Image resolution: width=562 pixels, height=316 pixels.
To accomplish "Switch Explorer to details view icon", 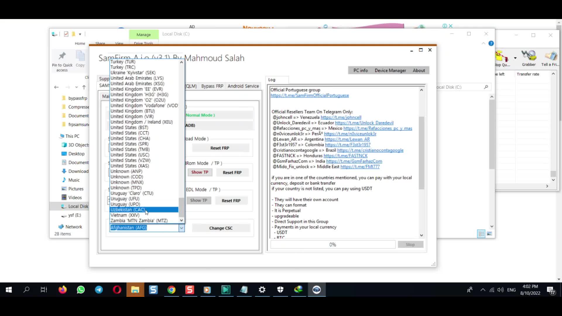I will coord(481,234).
